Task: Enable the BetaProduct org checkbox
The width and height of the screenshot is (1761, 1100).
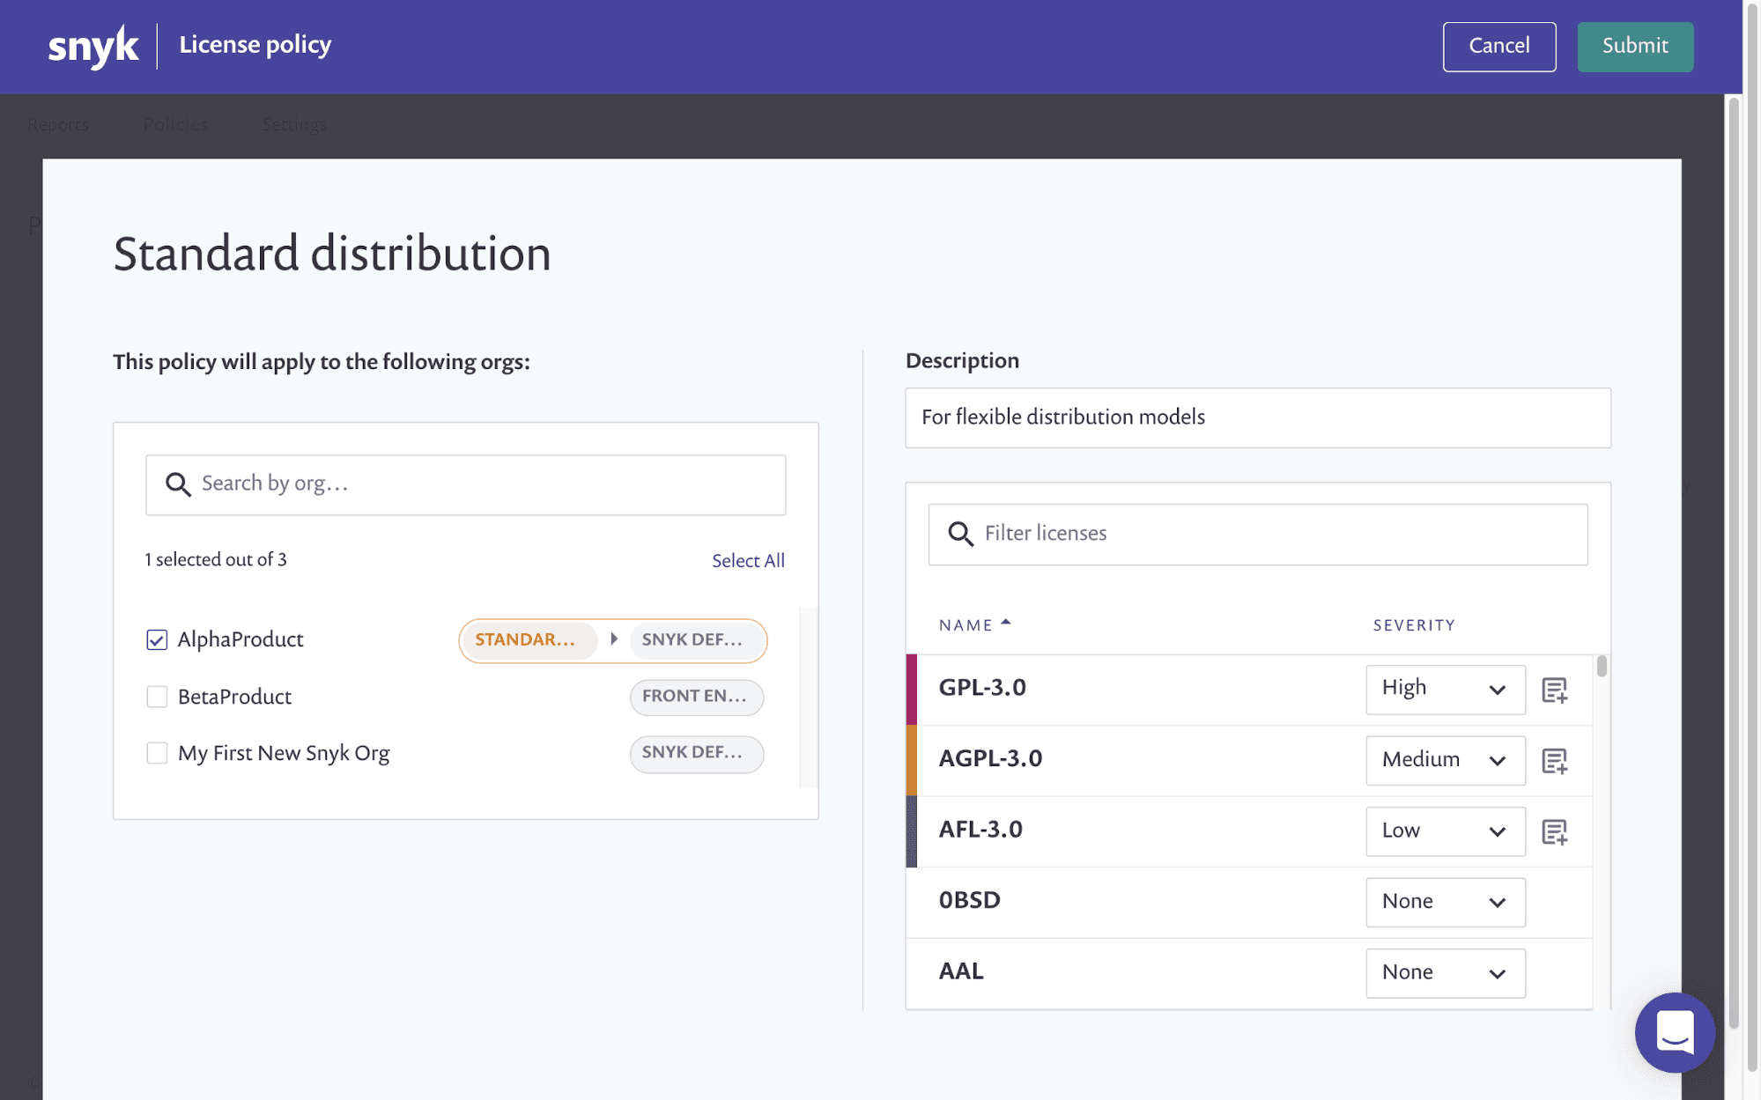Action: [x=156, y=696]
